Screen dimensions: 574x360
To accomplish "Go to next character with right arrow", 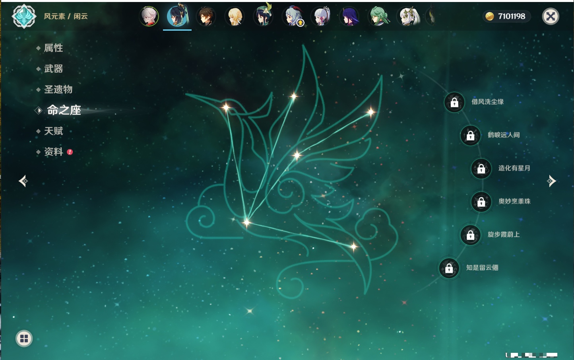I will (551, 181).
